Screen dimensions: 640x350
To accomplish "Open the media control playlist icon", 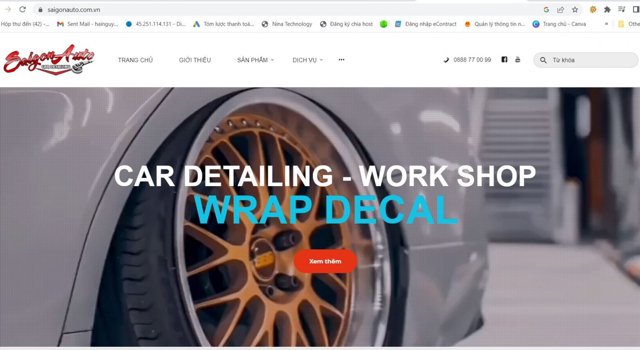I will tap(622, 9).
